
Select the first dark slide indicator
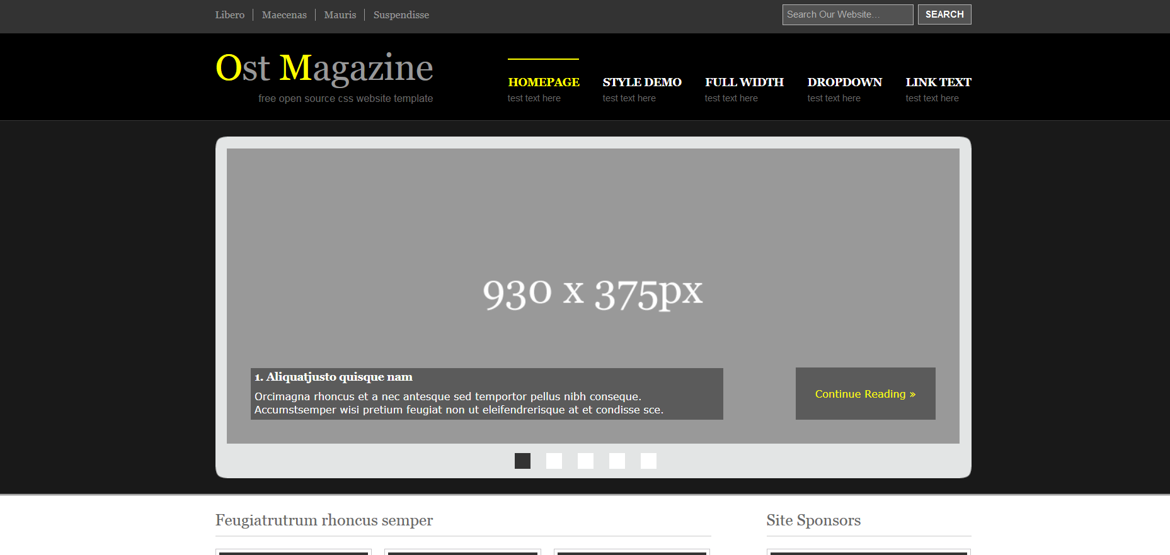tap(522, 461)
